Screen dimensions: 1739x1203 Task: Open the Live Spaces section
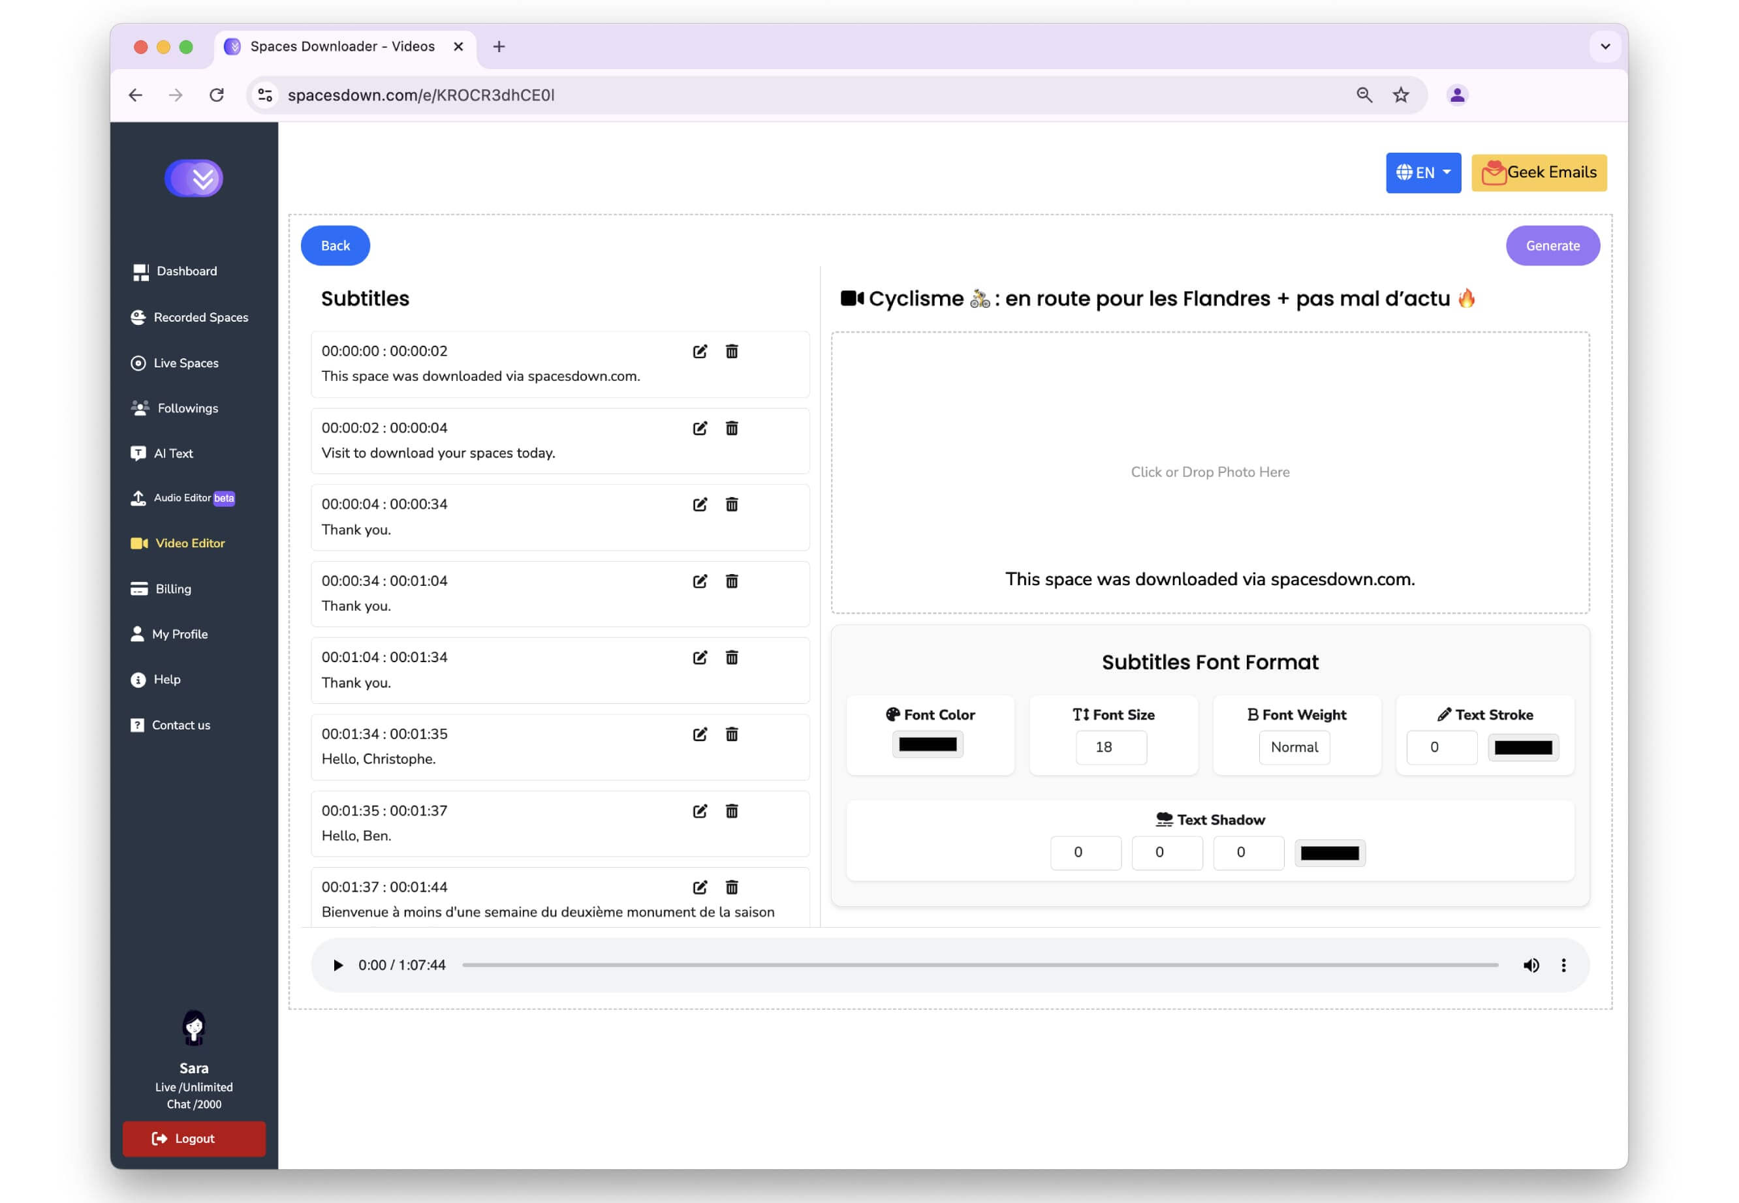pyautogui.click(x=185, y=363)
